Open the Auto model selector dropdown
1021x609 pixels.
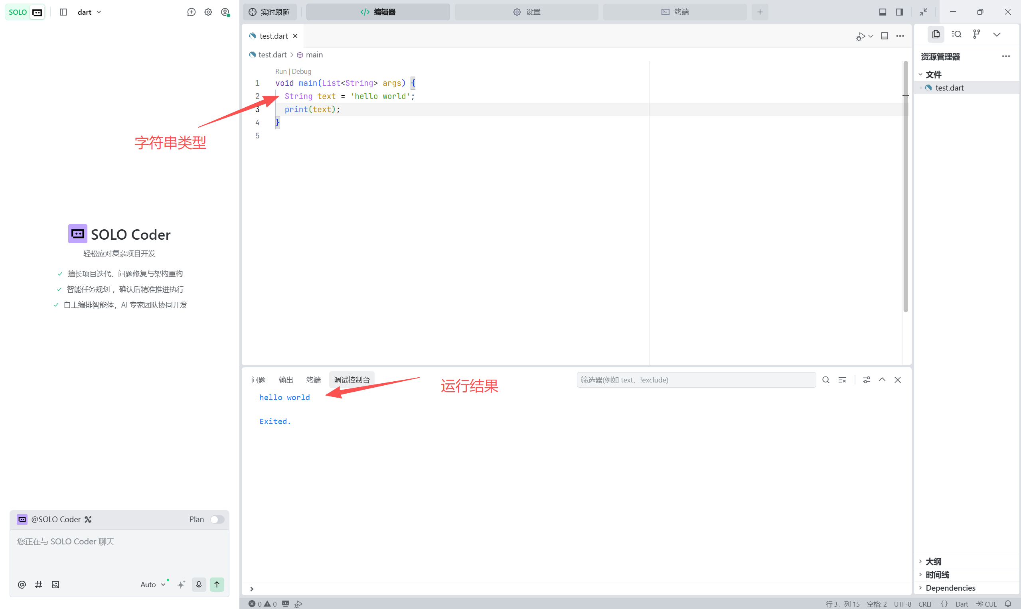click(x=152, y=584)
